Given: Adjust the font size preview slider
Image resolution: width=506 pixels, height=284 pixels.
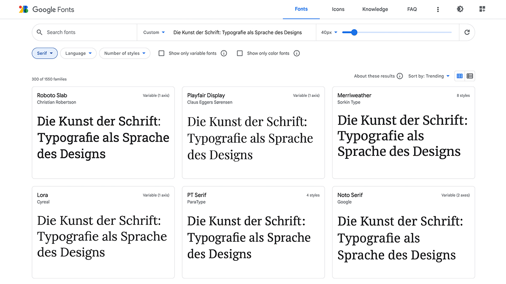Looking at the screenshot, I should [x=396, y=32].
